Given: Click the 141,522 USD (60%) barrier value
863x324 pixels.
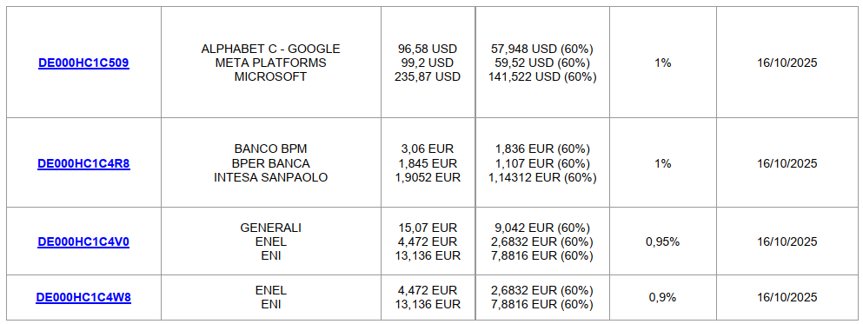Looking at the screenshot, I should 542,77.
